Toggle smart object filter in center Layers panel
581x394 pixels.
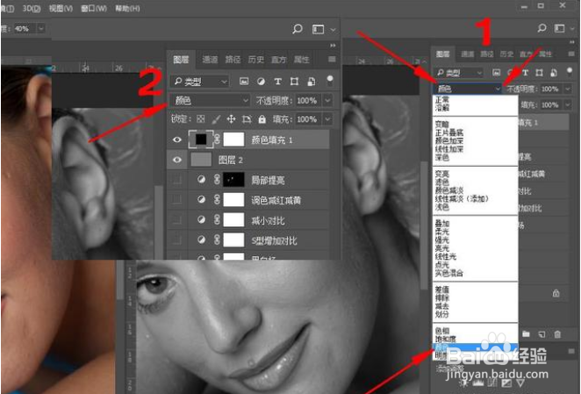point(312,82)
